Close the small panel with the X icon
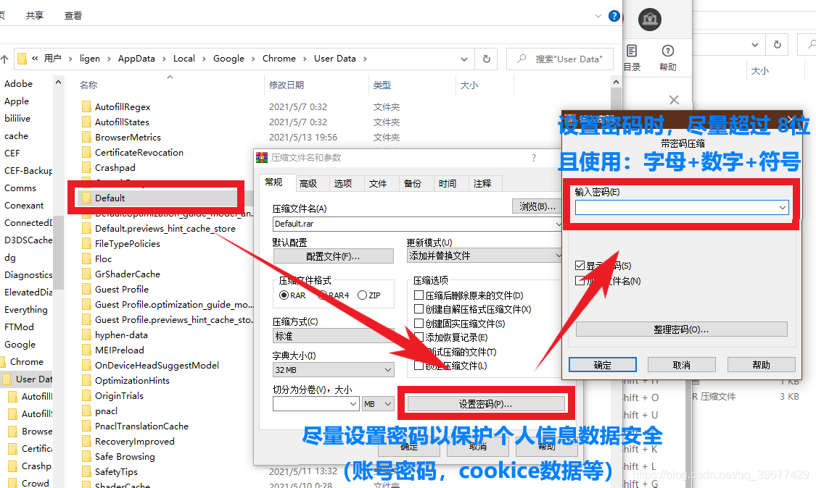816x488 pixels. pyautogui.click(x=674, y=100)
